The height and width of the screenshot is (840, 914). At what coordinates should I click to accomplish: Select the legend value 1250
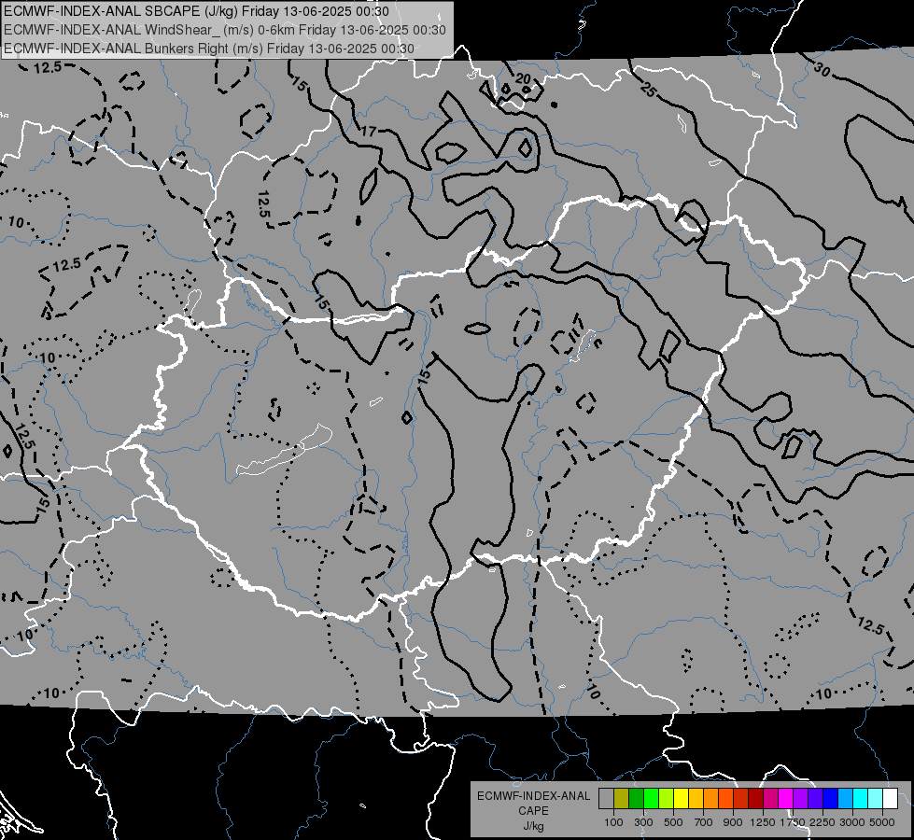click(763, 822)
